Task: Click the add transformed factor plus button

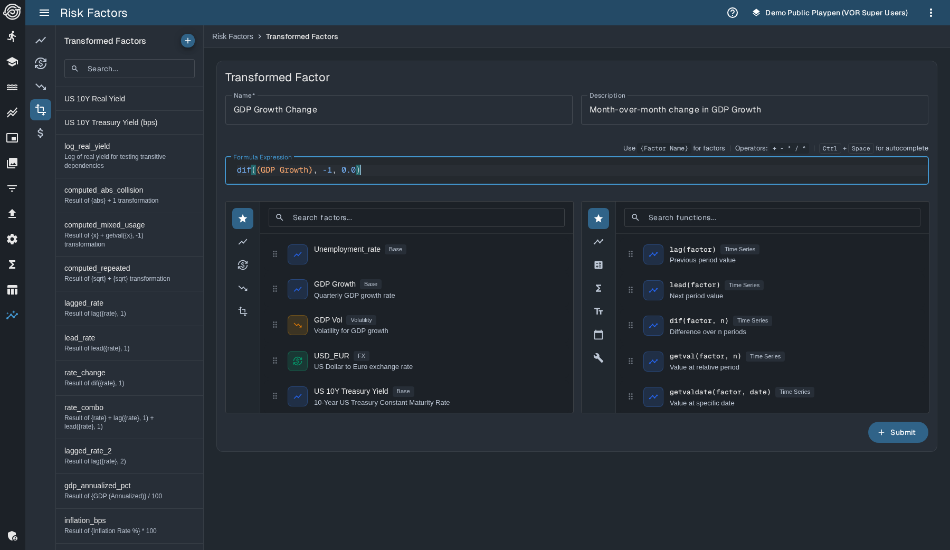Action: (187, 41)
